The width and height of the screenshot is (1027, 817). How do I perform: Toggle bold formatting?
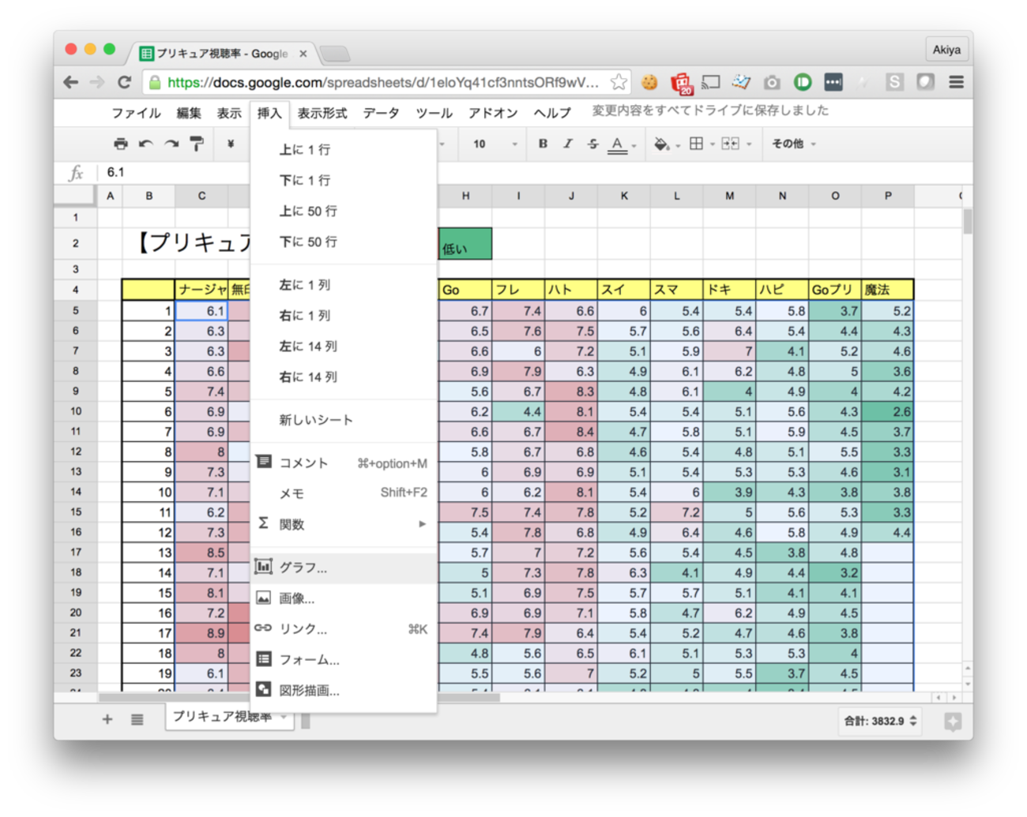pyautogui.click(x=543, y=144)
